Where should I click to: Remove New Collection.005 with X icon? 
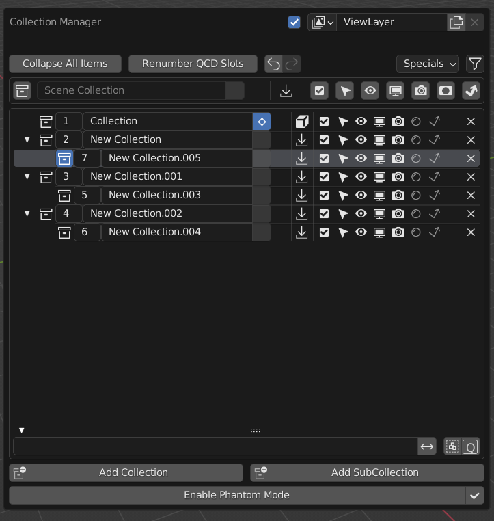[x=471, y=158]
